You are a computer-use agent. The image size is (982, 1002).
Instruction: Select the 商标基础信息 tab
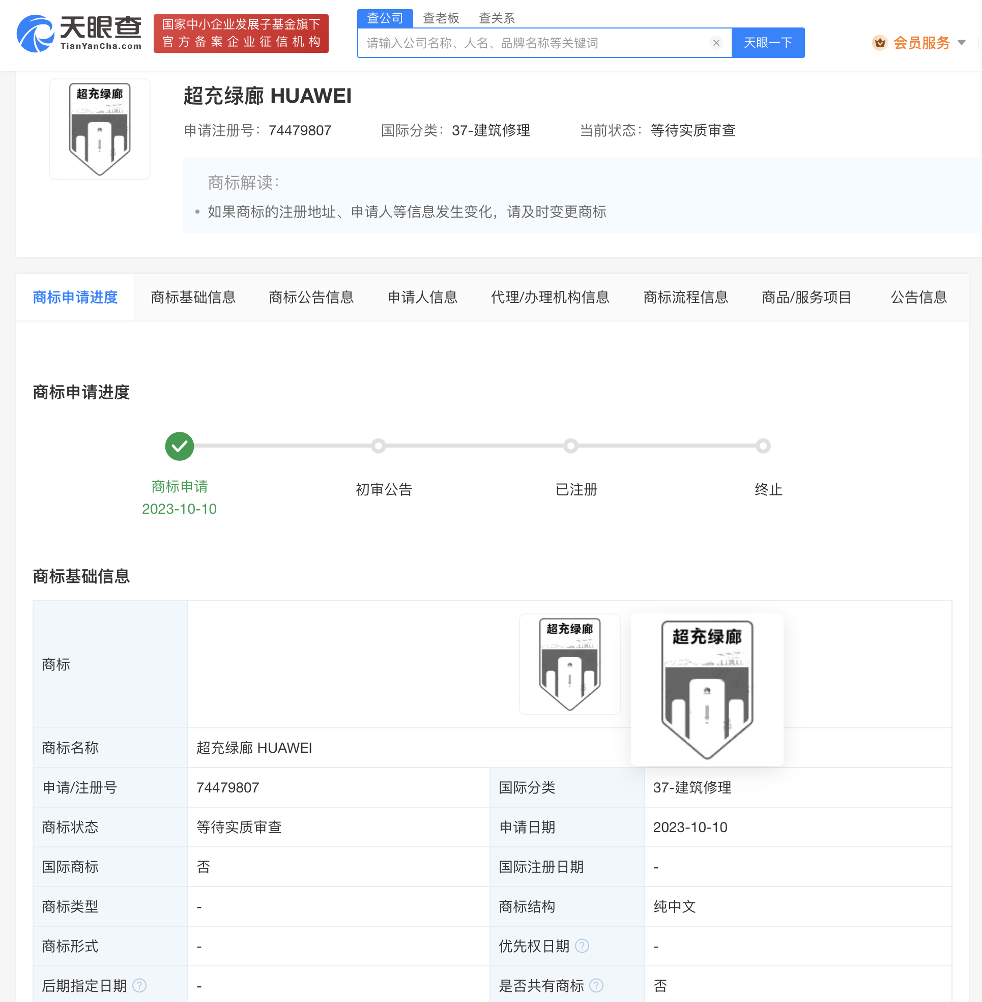pyautogui.click(x=193, y=298)
